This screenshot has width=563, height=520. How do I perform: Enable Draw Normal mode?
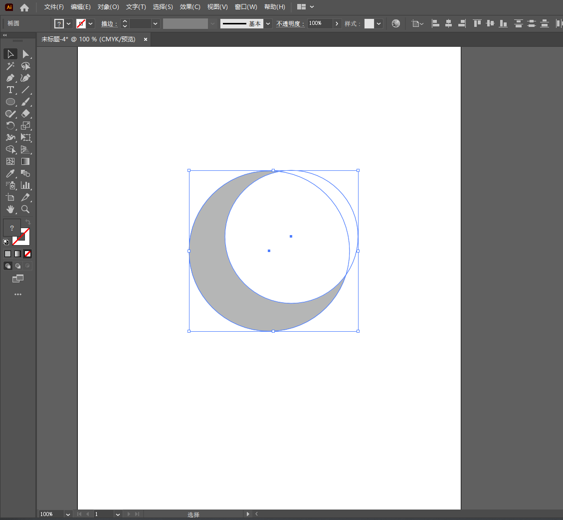(7, 266)
